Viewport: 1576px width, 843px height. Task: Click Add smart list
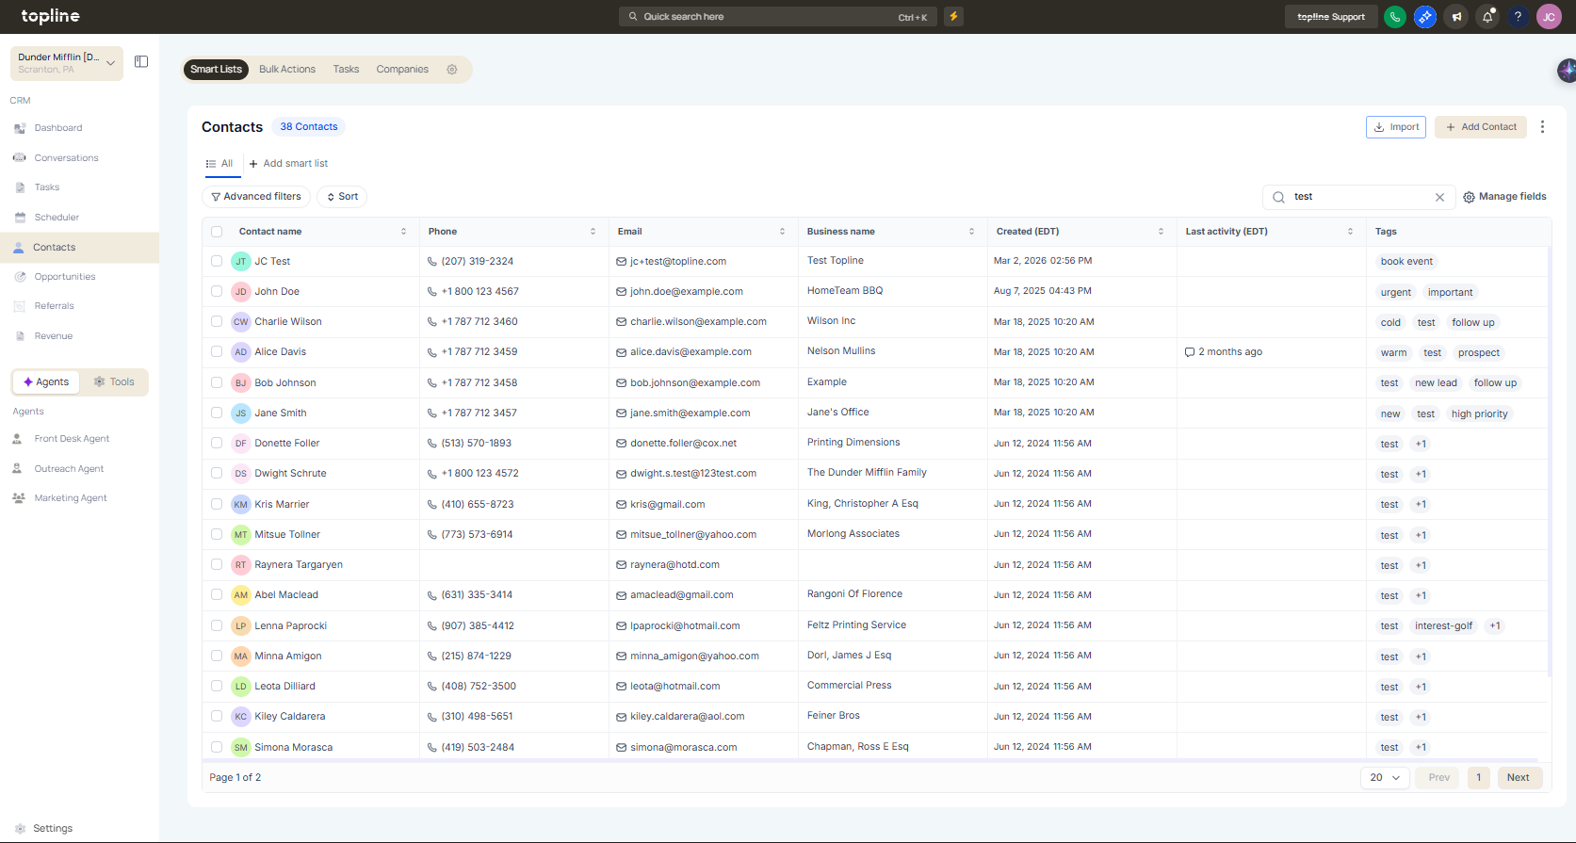288,164
